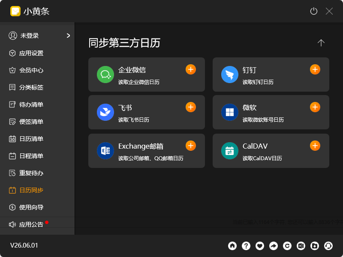The image size is (343, 257).
Task: Click the share arrow icon
Action: point(274,245)
